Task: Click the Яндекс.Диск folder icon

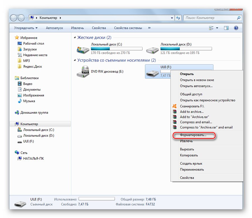Action: (20, 66)
